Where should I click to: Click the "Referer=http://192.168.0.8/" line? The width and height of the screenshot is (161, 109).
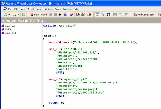81,93
